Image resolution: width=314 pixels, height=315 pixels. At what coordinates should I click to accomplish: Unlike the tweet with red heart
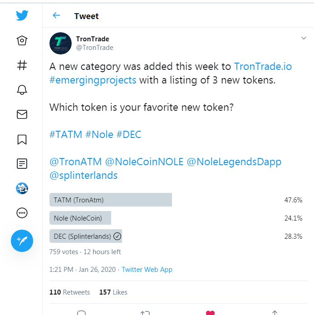pyautogui.click(x=211, y=313)
